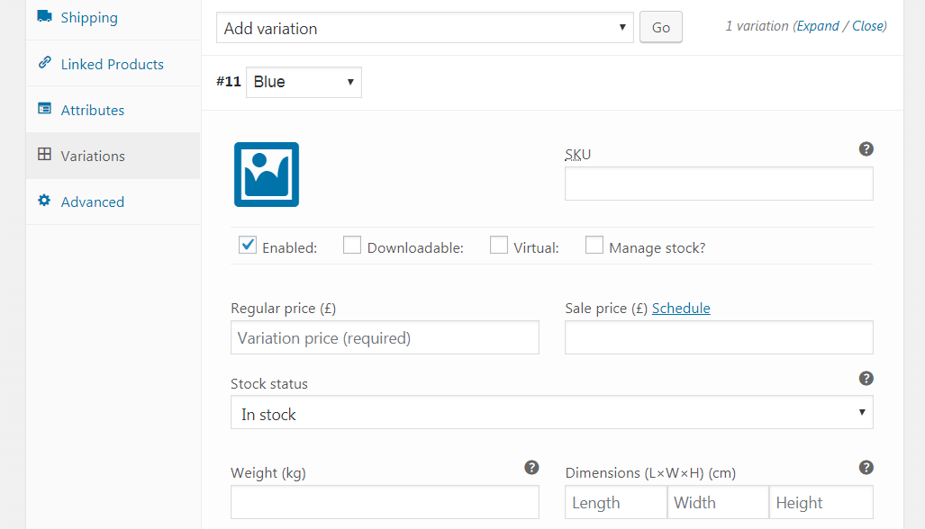Click the Attributes panel icon
Viewport: 925px width, 529px height.
[x=44, y=108]
